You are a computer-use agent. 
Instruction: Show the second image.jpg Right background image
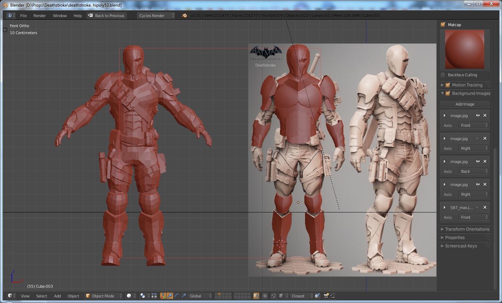[x=478, y=138]
